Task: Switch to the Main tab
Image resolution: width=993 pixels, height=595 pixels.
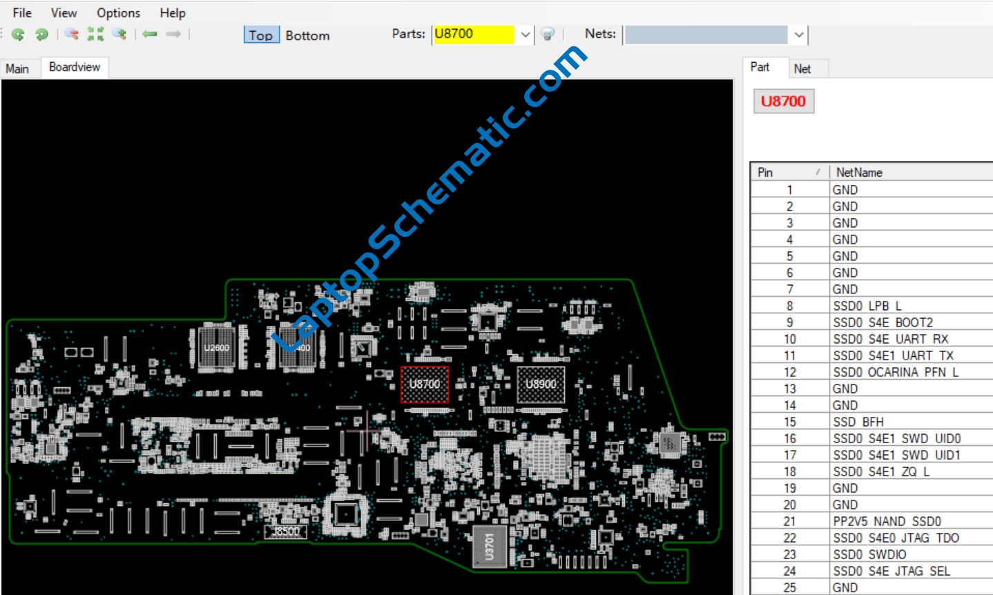Action: [17, 68]
